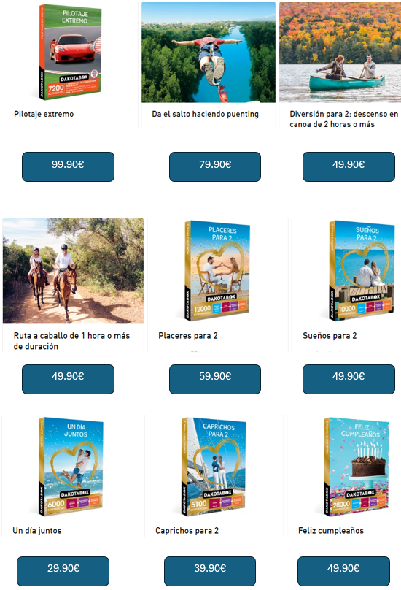Select the horseback riding route photo
The height and width of the screenshot is (590, 401).
click(73, 271)
